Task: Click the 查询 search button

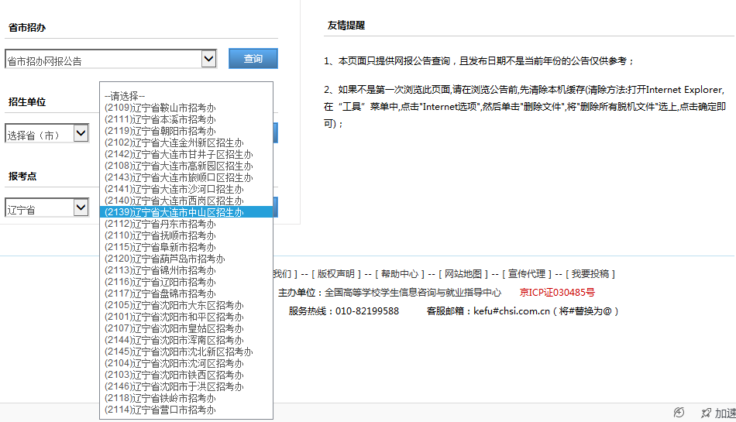Action: pos(253,59)
